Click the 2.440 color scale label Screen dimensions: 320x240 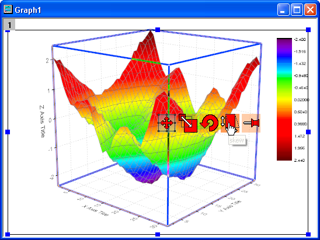point(300,160)
